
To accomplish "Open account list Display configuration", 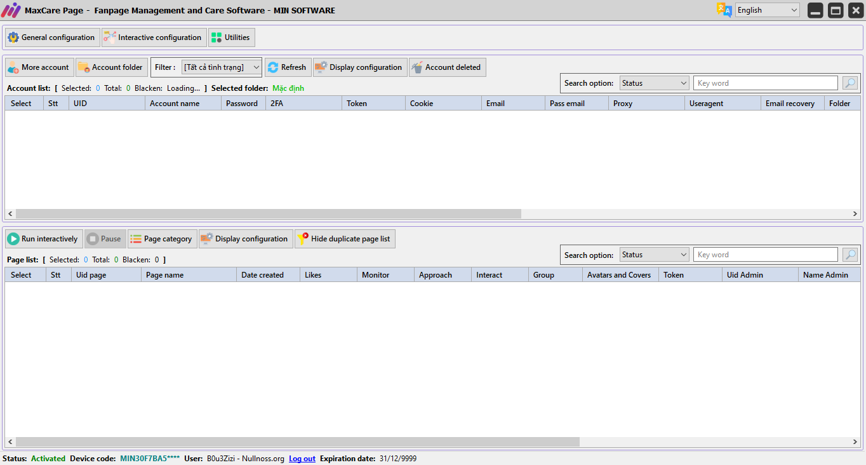I will (x=360, y=67).
